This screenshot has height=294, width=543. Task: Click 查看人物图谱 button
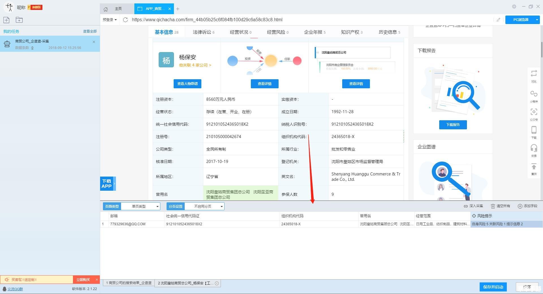pyautogui.click(x=188, y=84)
